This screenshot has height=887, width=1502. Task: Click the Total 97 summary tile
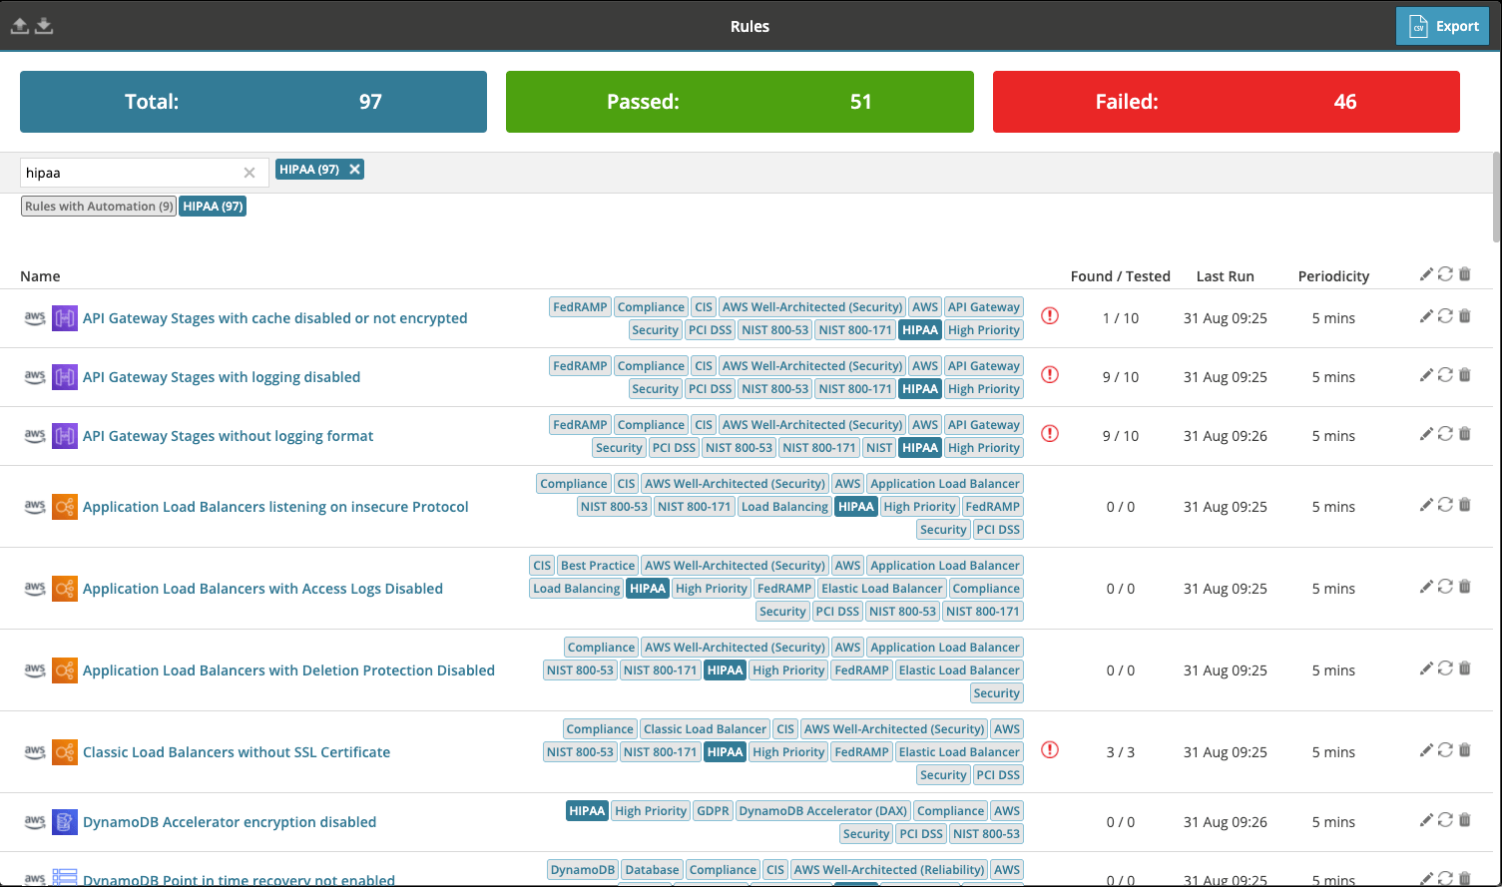pos(253,102)
